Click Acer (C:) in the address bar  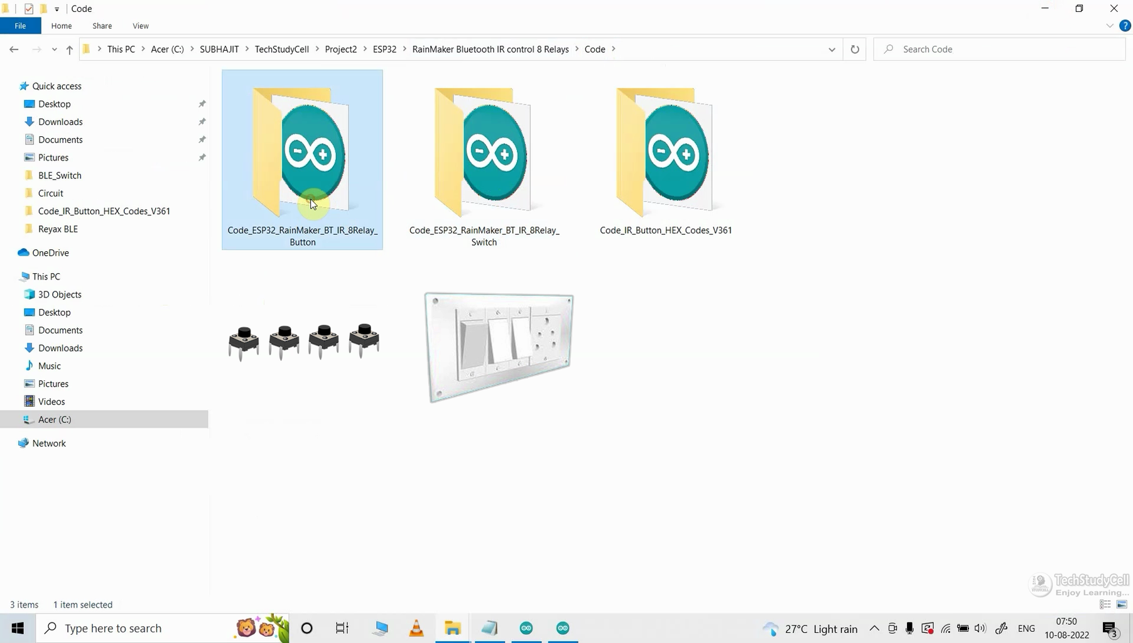(x=168, y=49)
